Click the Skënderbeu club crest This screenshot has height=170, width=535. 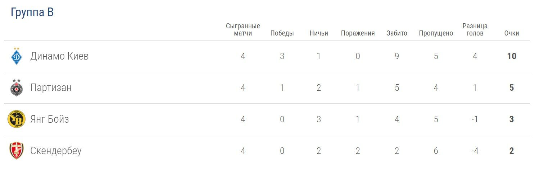(x=16, y=151)
